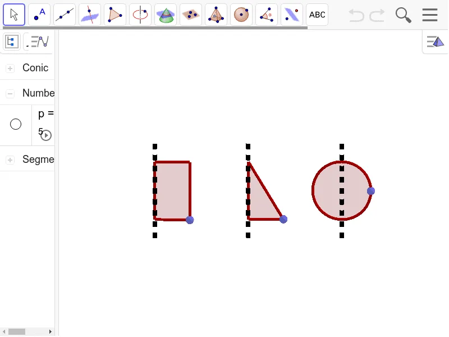Select the Point tool
449x337 pixels.
(x=39, y=15)
